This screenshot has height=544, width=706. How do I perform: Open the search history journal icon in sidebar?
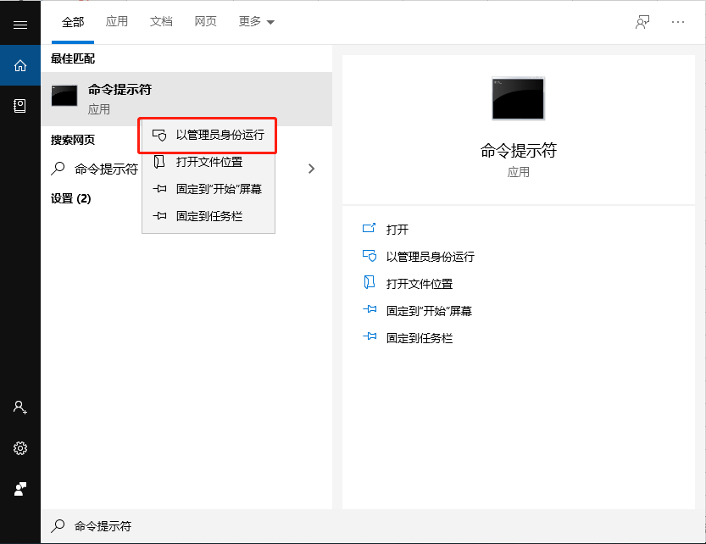point(20,106)
